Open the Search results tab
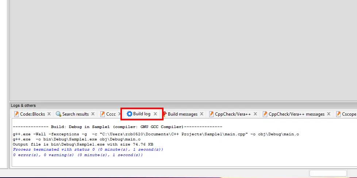The height and width of the screenshot is (178, 357). coord(75,114)
